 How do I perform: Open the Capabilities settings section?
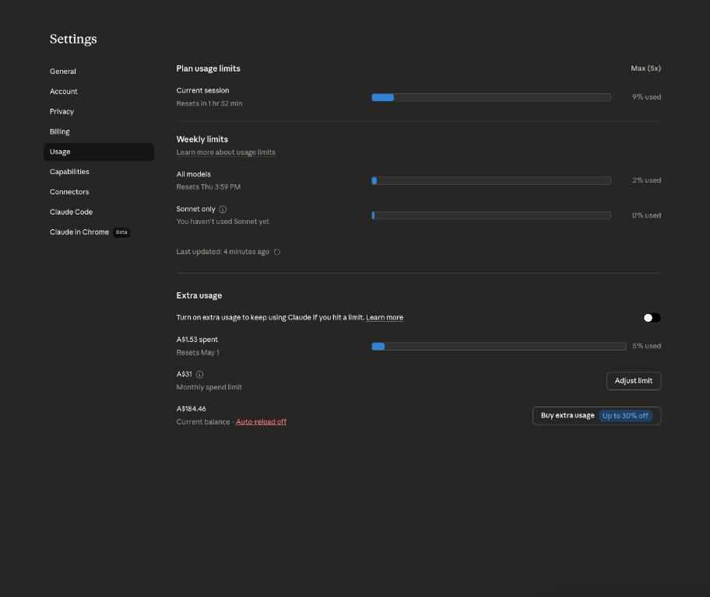click(69, 172)
